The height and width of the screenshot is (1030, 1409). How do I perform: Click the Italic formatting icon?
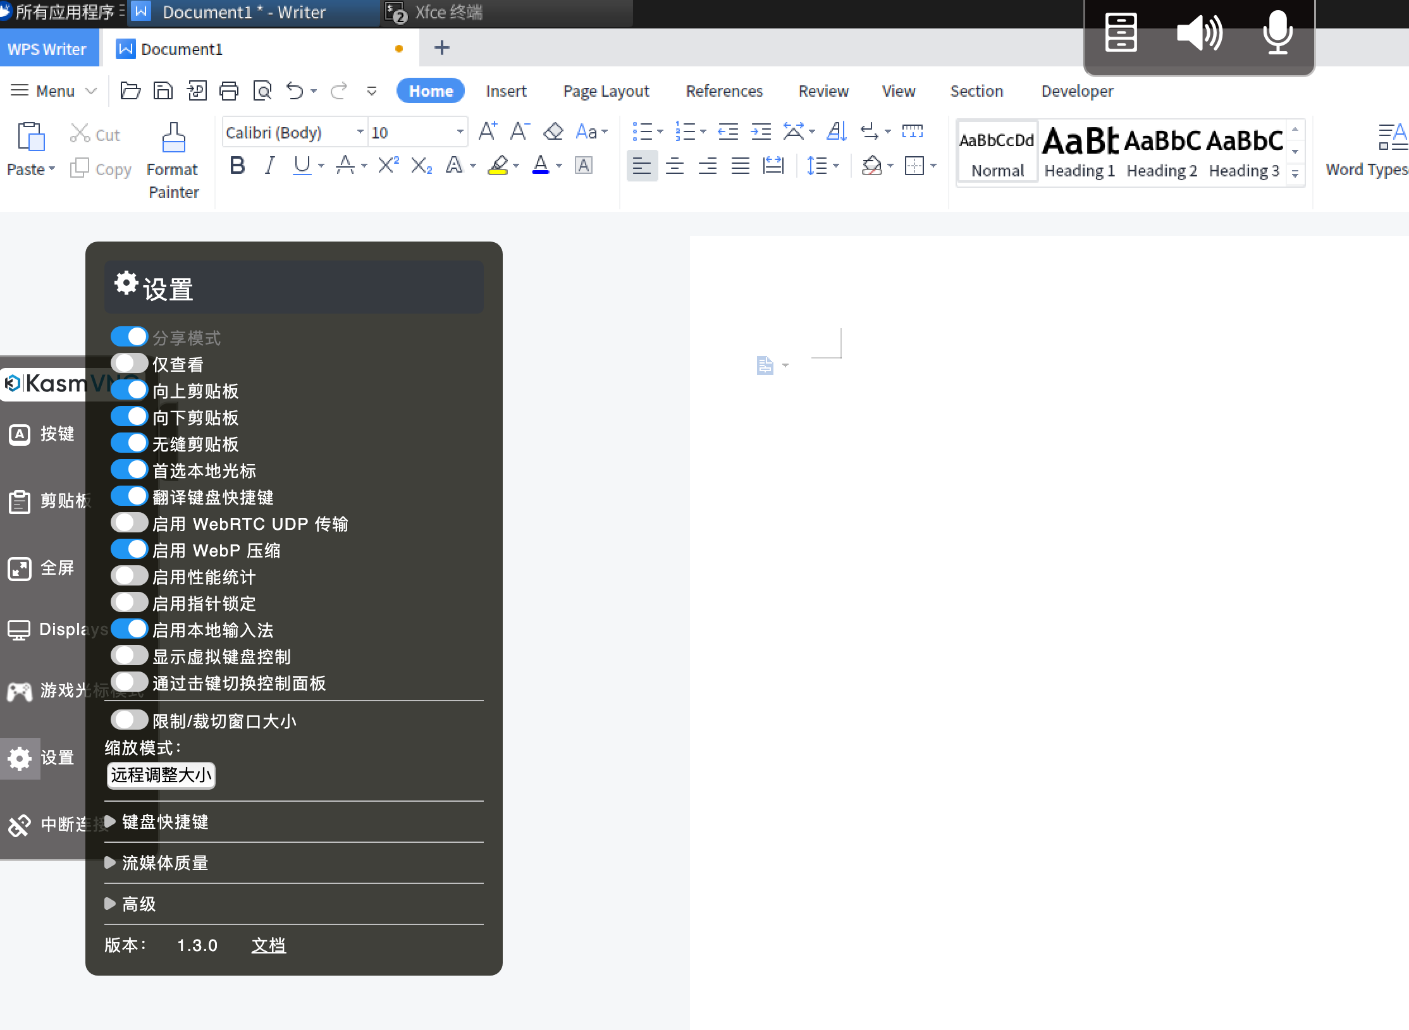(x=269, y=166)
